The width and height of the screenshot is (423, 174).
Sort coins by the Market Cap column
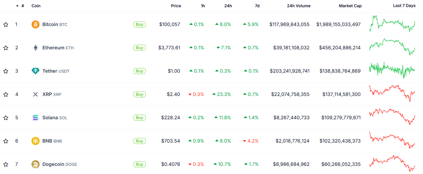pos(350,6)
